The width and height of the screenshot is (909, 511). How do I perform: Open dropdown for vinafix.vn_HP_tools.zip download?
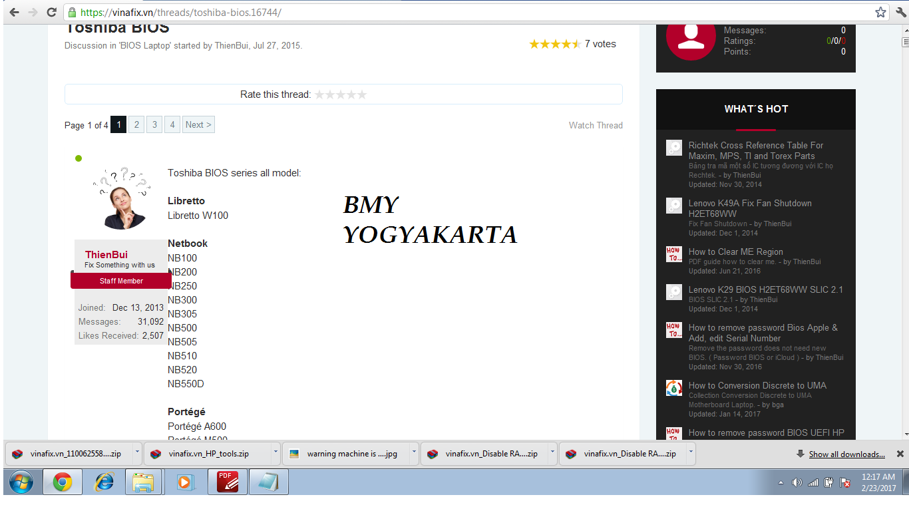(x=275, y=454)
